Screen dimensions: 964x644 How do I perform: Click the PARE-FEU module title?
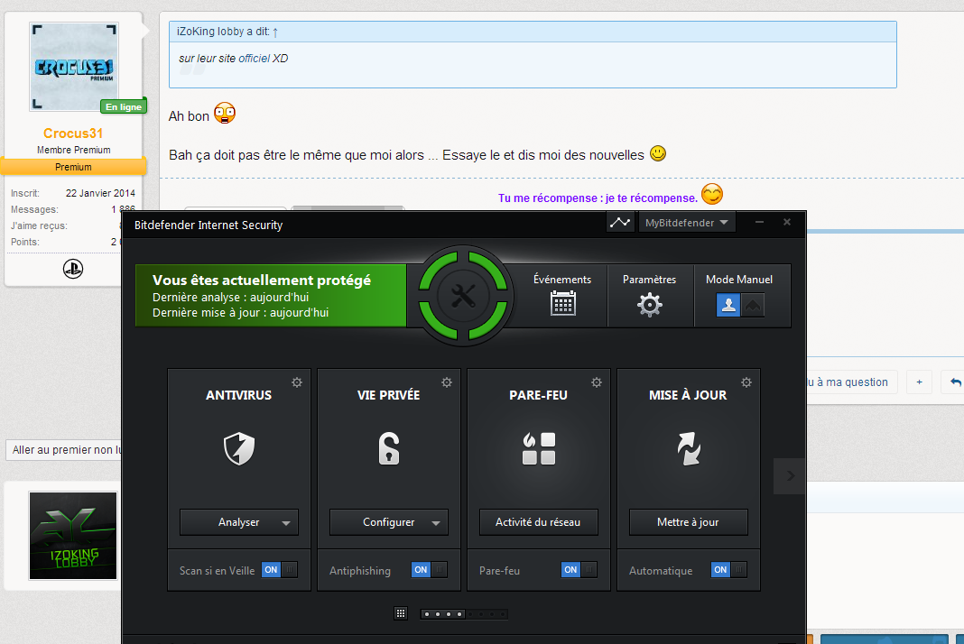point(538,395)
